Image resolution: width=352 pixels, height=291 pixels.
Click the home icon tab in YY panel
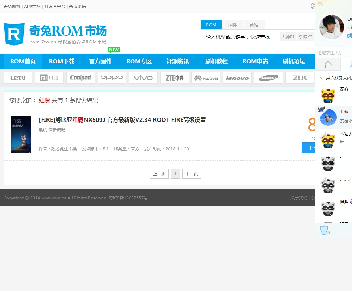click(x=328, y=65)
